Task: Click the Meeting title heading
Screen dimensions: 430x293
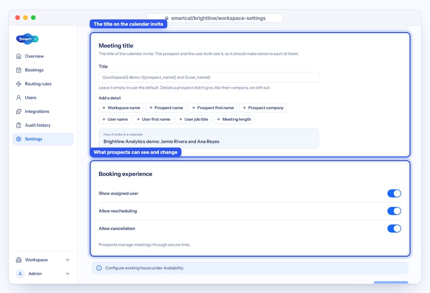Action: pos(116,46)
